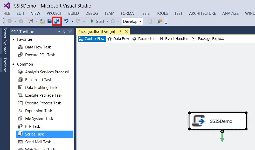
Task: Click the Find in Files icon
Action: tap(160, 21)
